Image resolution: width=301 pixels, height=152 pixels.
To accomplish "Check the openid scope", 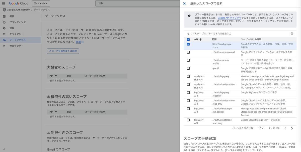I will (188, 68).
